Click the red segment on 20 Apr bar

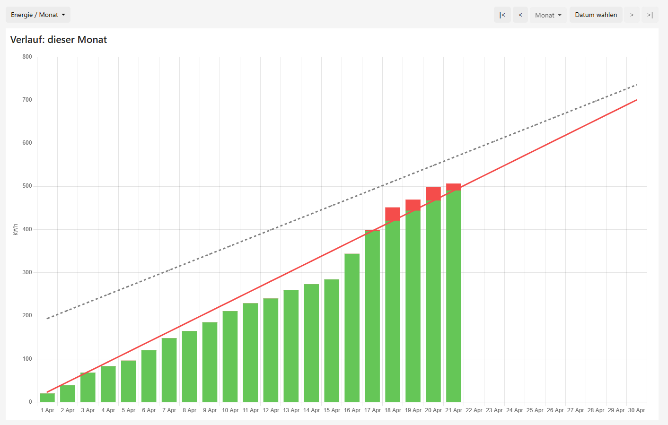(433, 193)
